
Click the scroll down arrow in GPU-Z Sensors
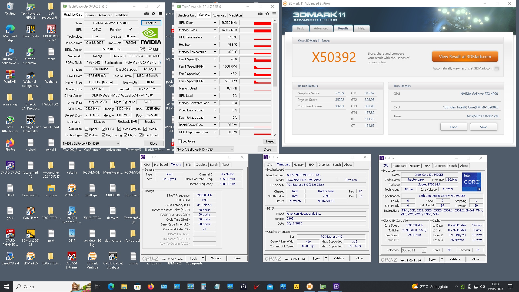point(275,135)
